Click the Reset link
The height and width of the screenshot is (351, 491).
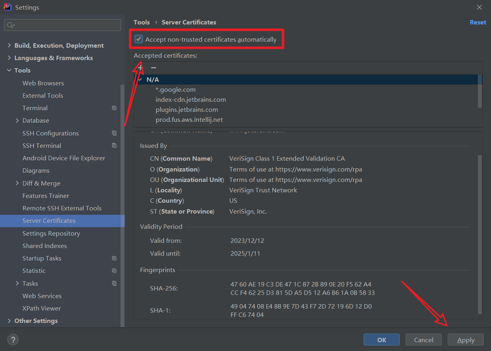(x=478, y=22)
